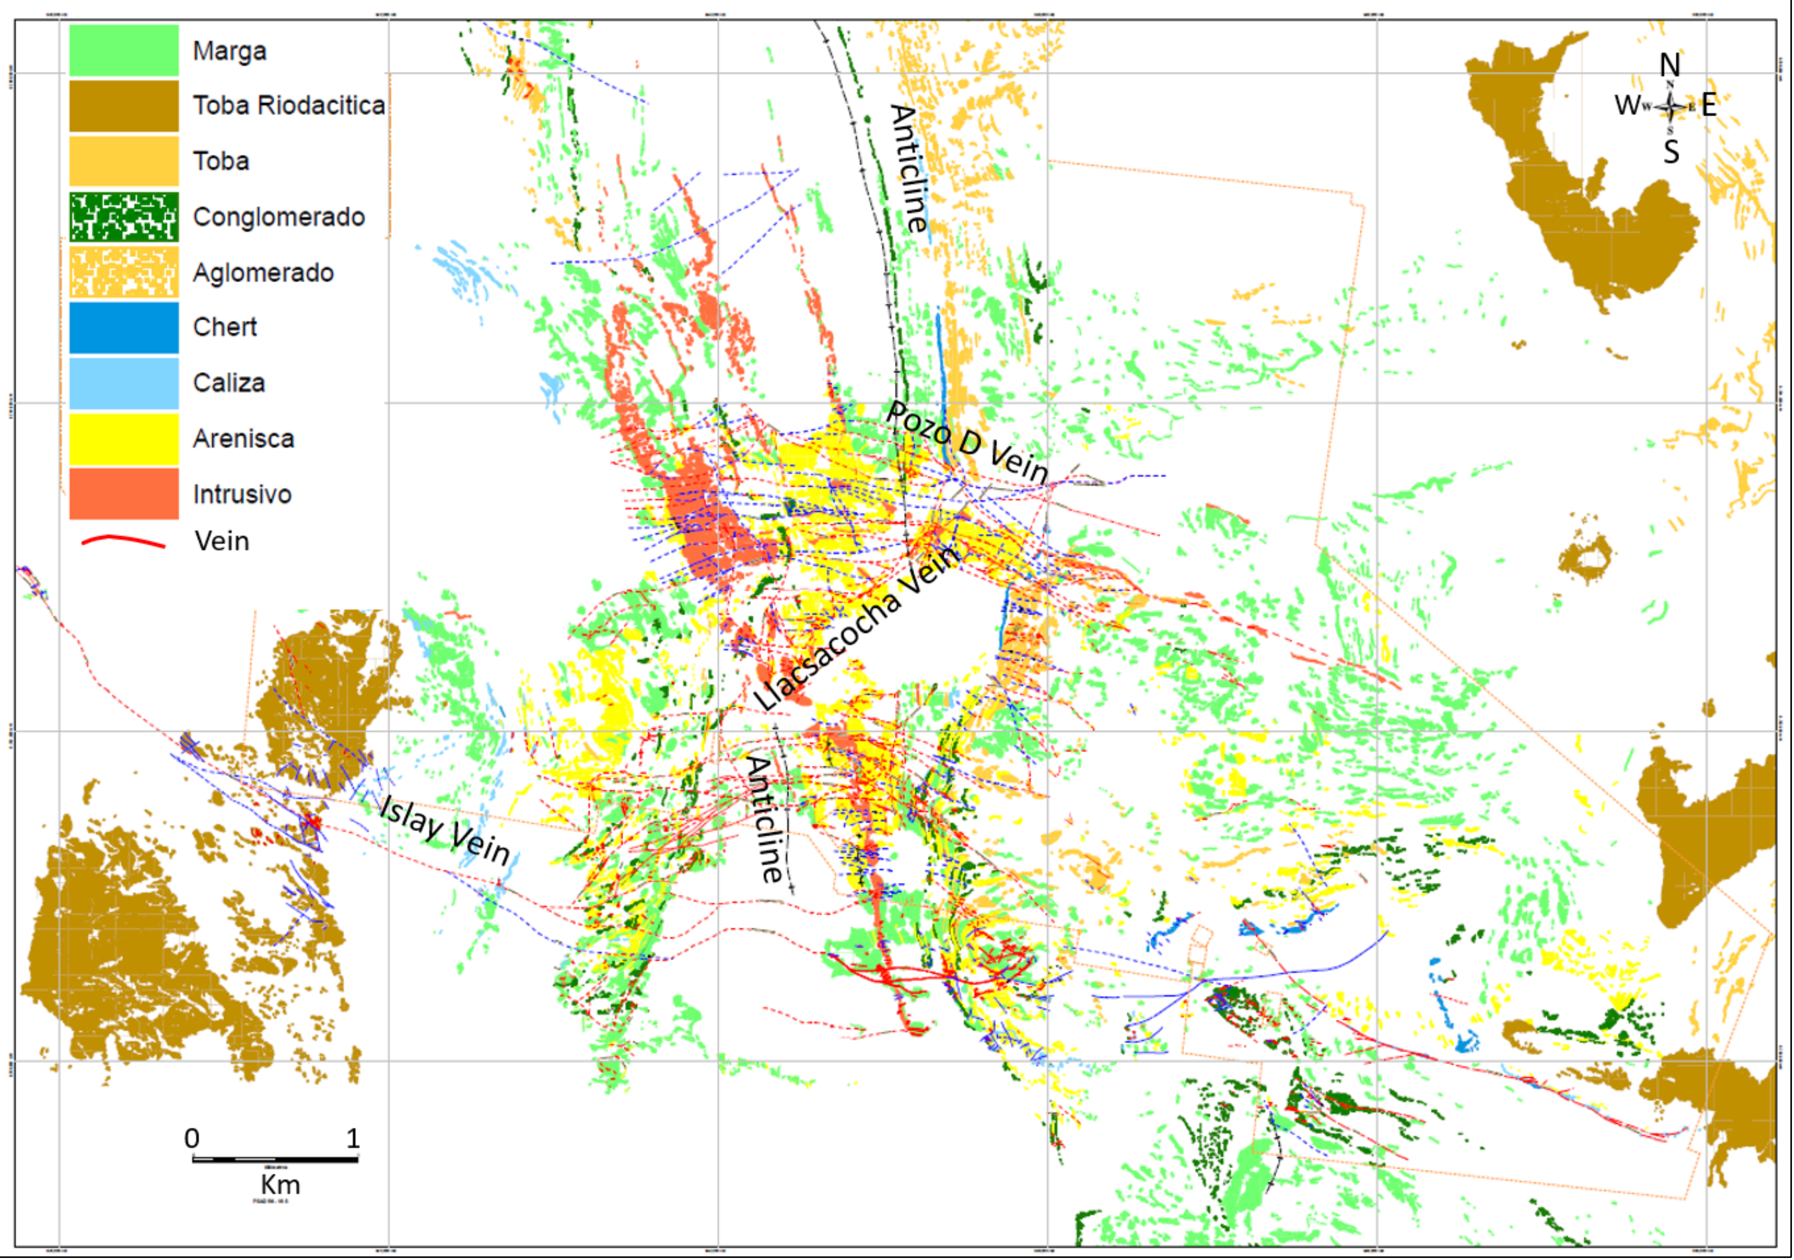The width and height of the screenshot is (1794, 1260).
Task: Click the red Vein line symbol in legend
Action: coord(123,541)
